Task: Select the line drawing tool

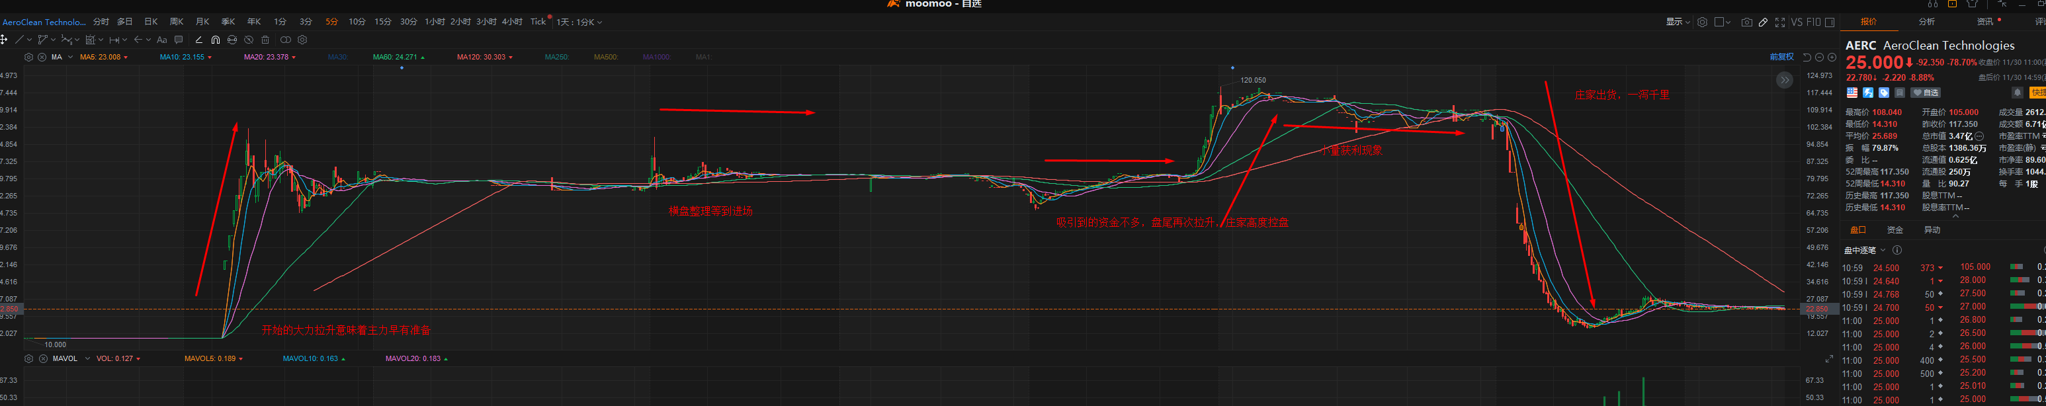Action: coord(19,40)
